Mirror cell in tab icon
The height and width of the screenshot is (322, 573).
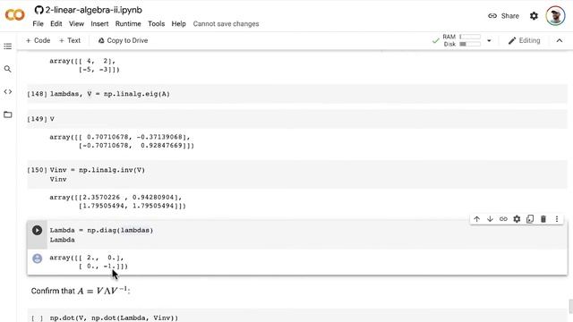(x=530, y=219)
